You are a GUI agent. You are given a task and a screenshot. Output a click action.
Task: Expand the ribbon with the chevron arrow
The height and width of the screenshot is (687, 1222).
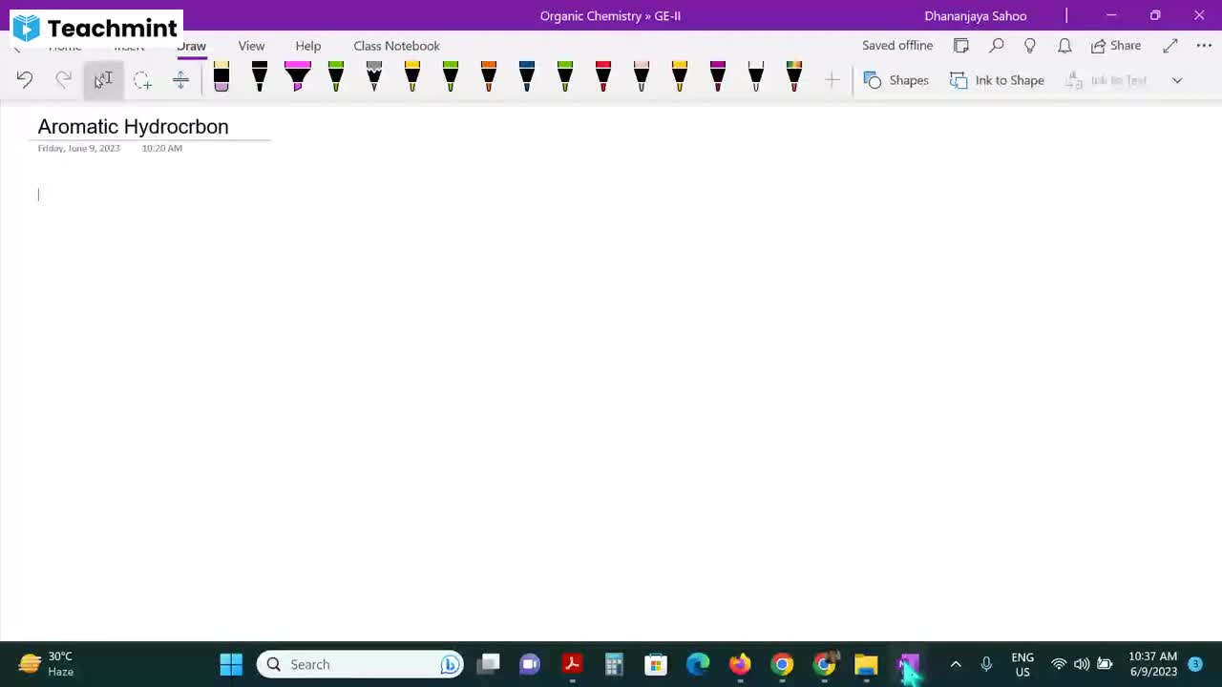pos(1177,80)
